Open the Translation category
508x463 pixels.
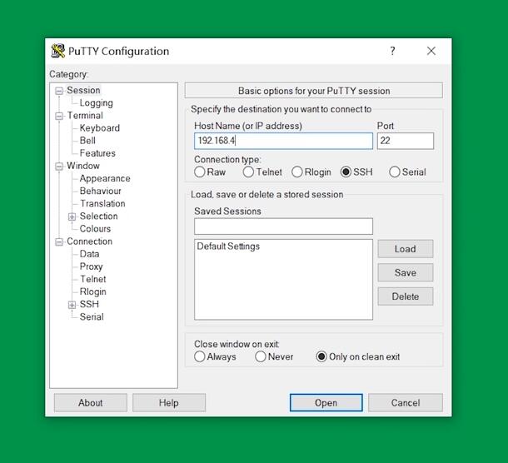click(102, 203)
